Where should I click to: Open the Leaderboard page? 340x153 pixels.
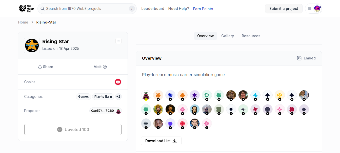pyautogui.click(x=153, y=9)
